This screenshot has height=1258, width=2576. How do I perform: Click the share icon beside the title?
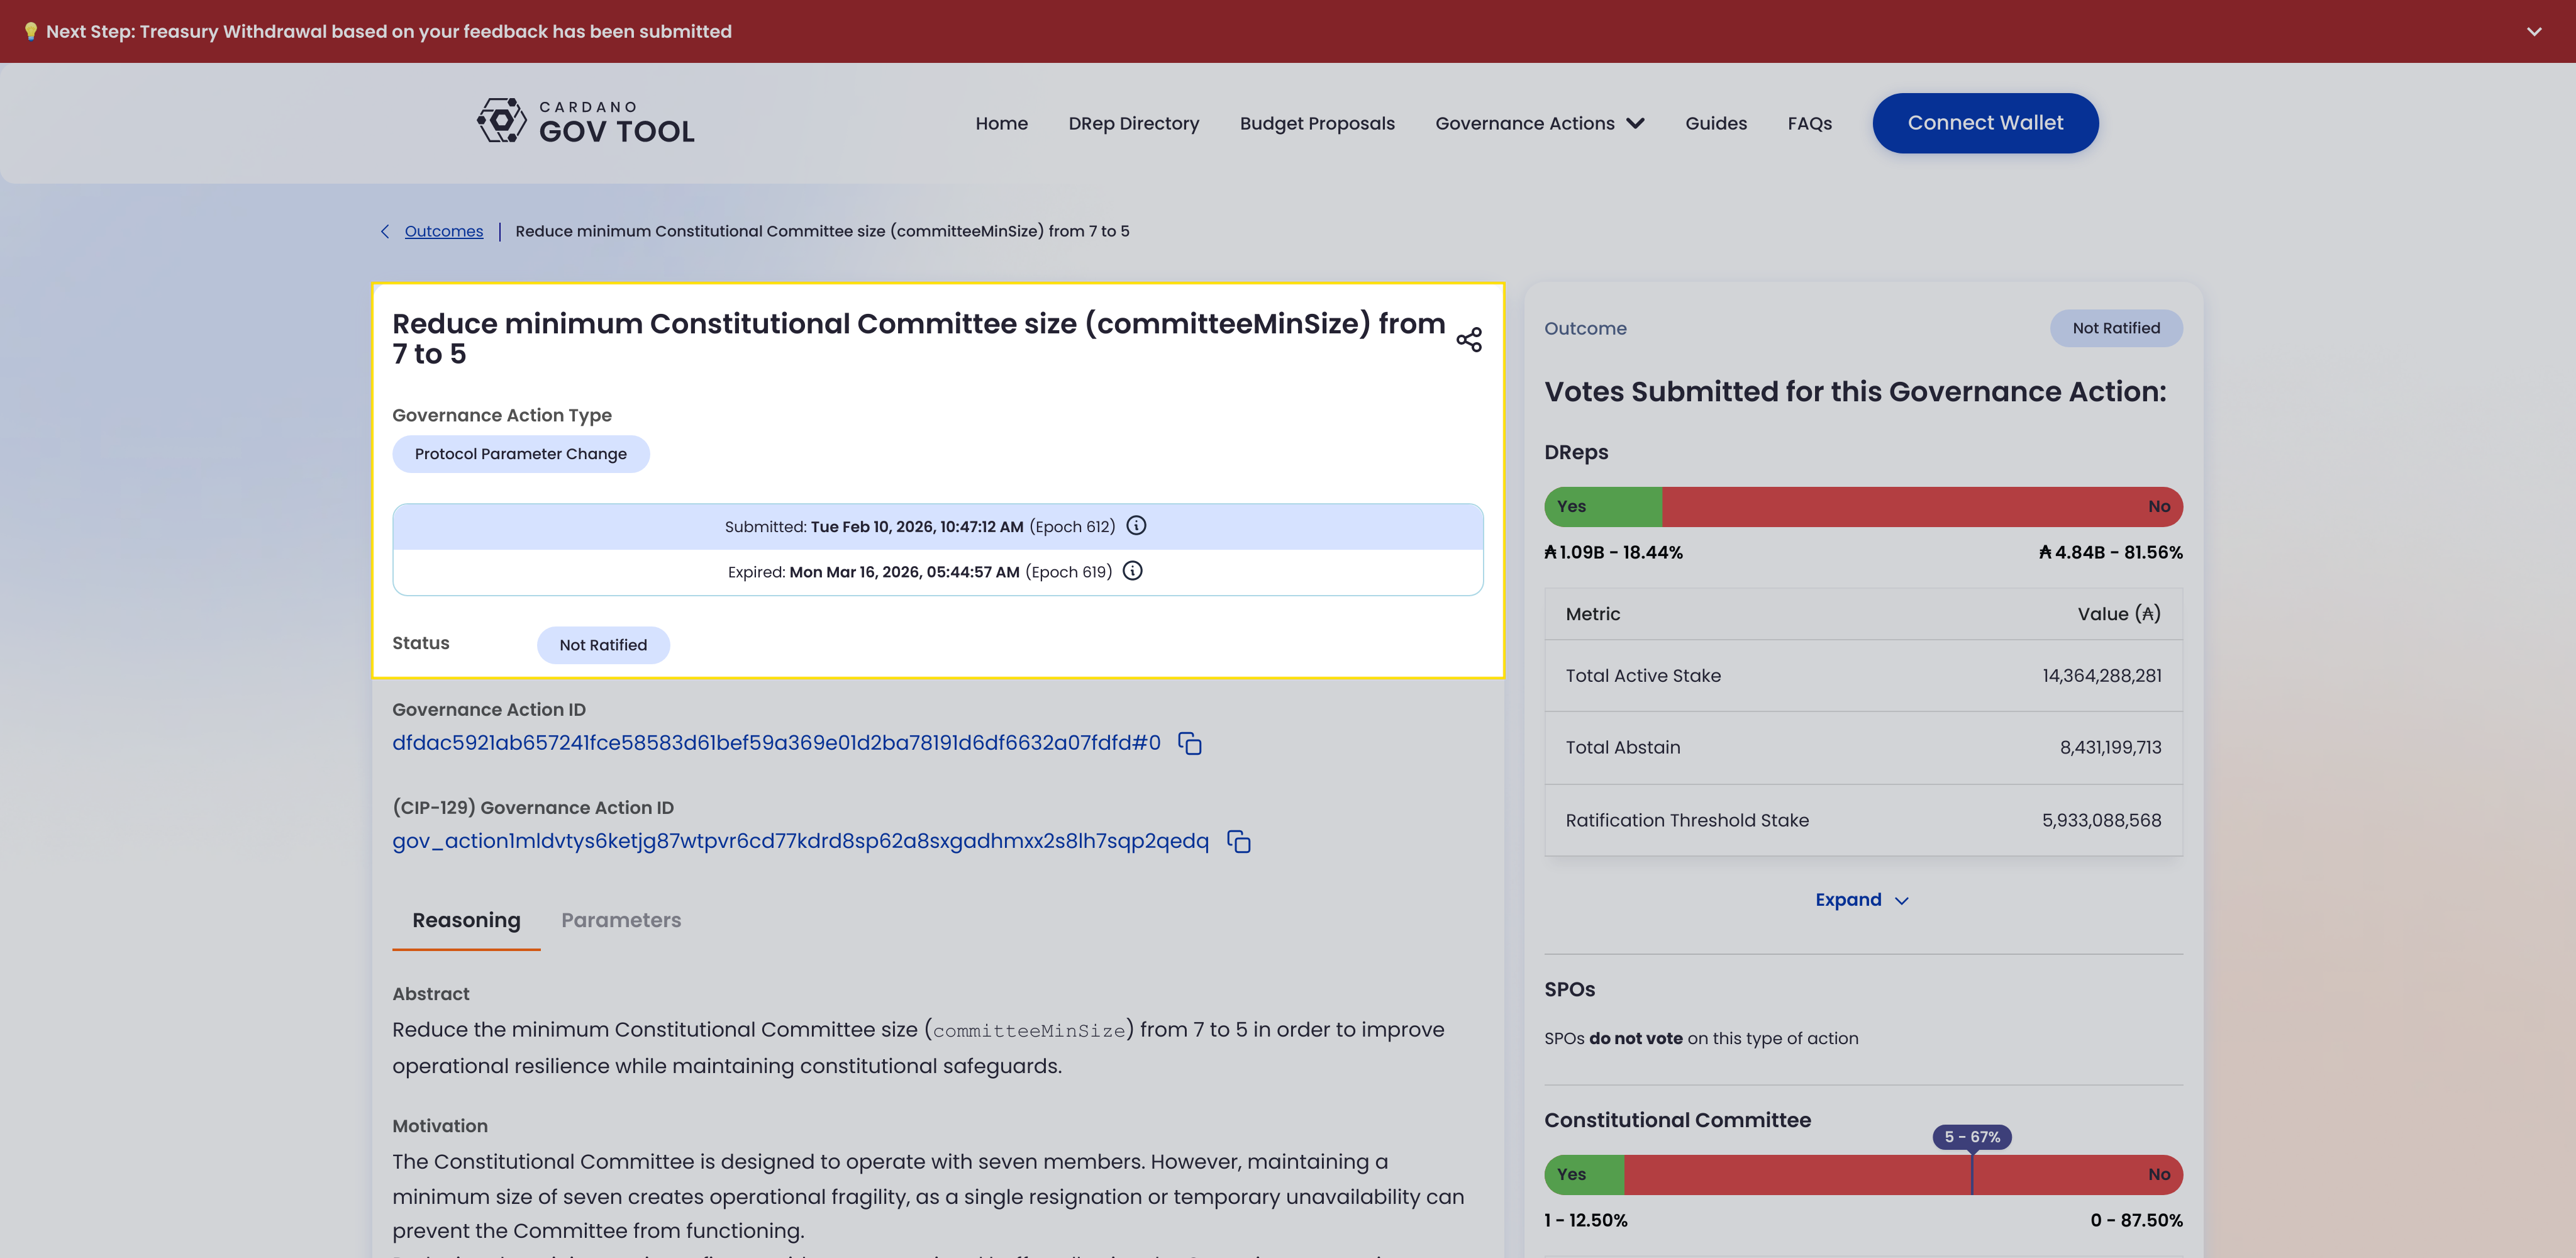[x=1468, y=339]
